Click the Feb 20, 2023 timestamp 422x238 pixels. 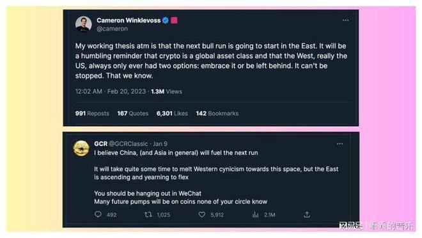(x=127, y=91)
